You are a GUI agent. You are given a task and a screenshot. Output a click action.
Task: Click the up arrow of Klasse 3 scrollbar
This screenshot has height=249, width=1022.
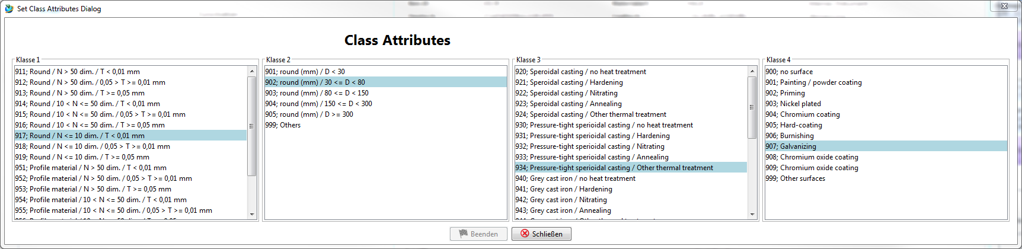click(x=752, y=71)
